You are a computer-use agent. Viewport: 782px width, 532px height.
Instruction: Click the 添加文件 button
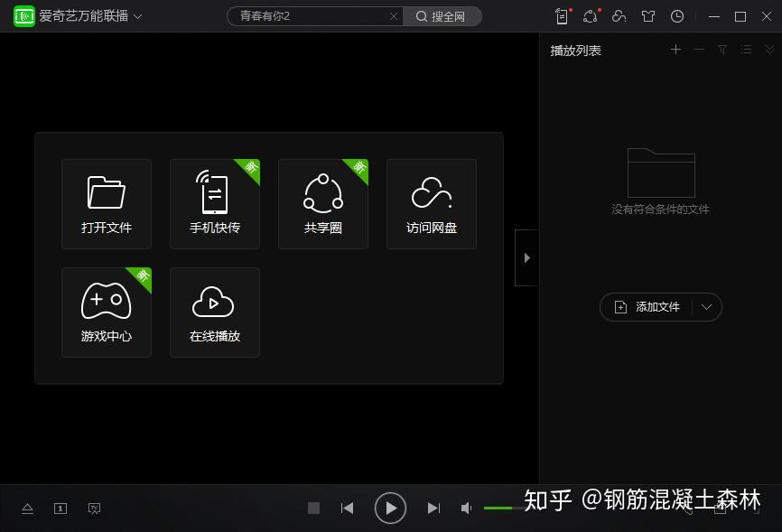(x=647, y=307)
